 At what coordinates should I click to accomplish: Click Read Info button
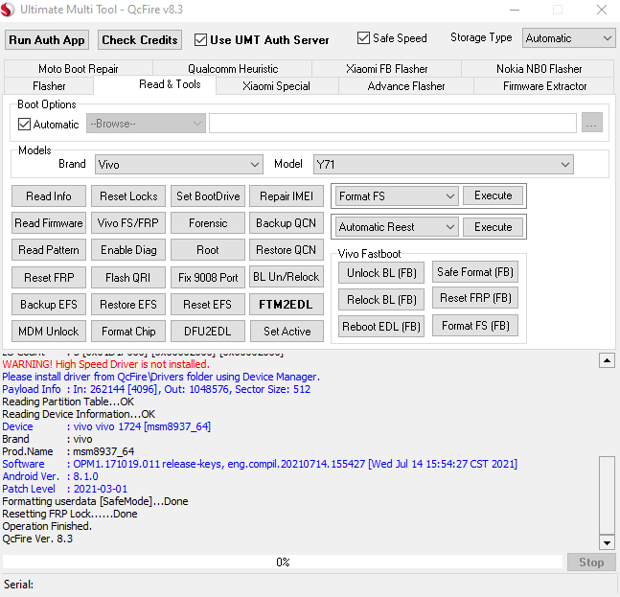(x=49, y=196)
